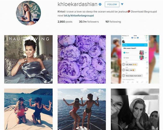Expand the dropdown arrow beside Follow
Image resolution: width=163 pixels, height=130 pixels.
[x=122, y=4]
